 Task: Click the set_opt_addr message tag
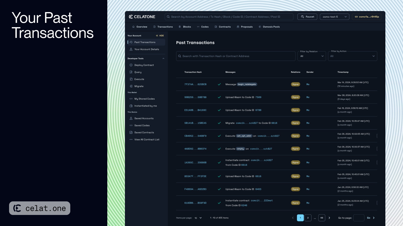tap(244, 136)
